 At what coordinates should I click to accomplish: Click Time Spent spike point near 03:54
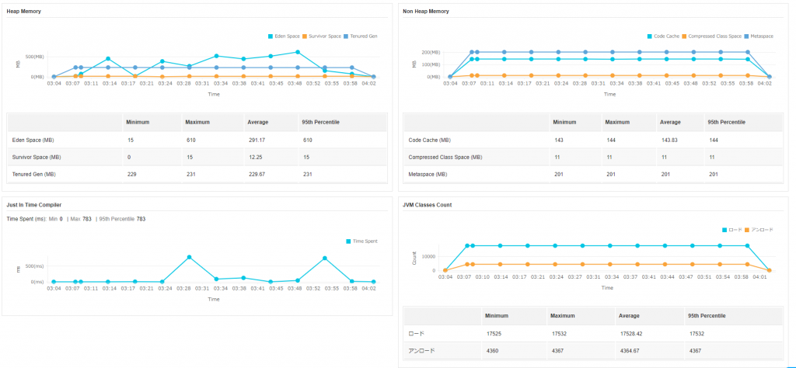[324, 258]
